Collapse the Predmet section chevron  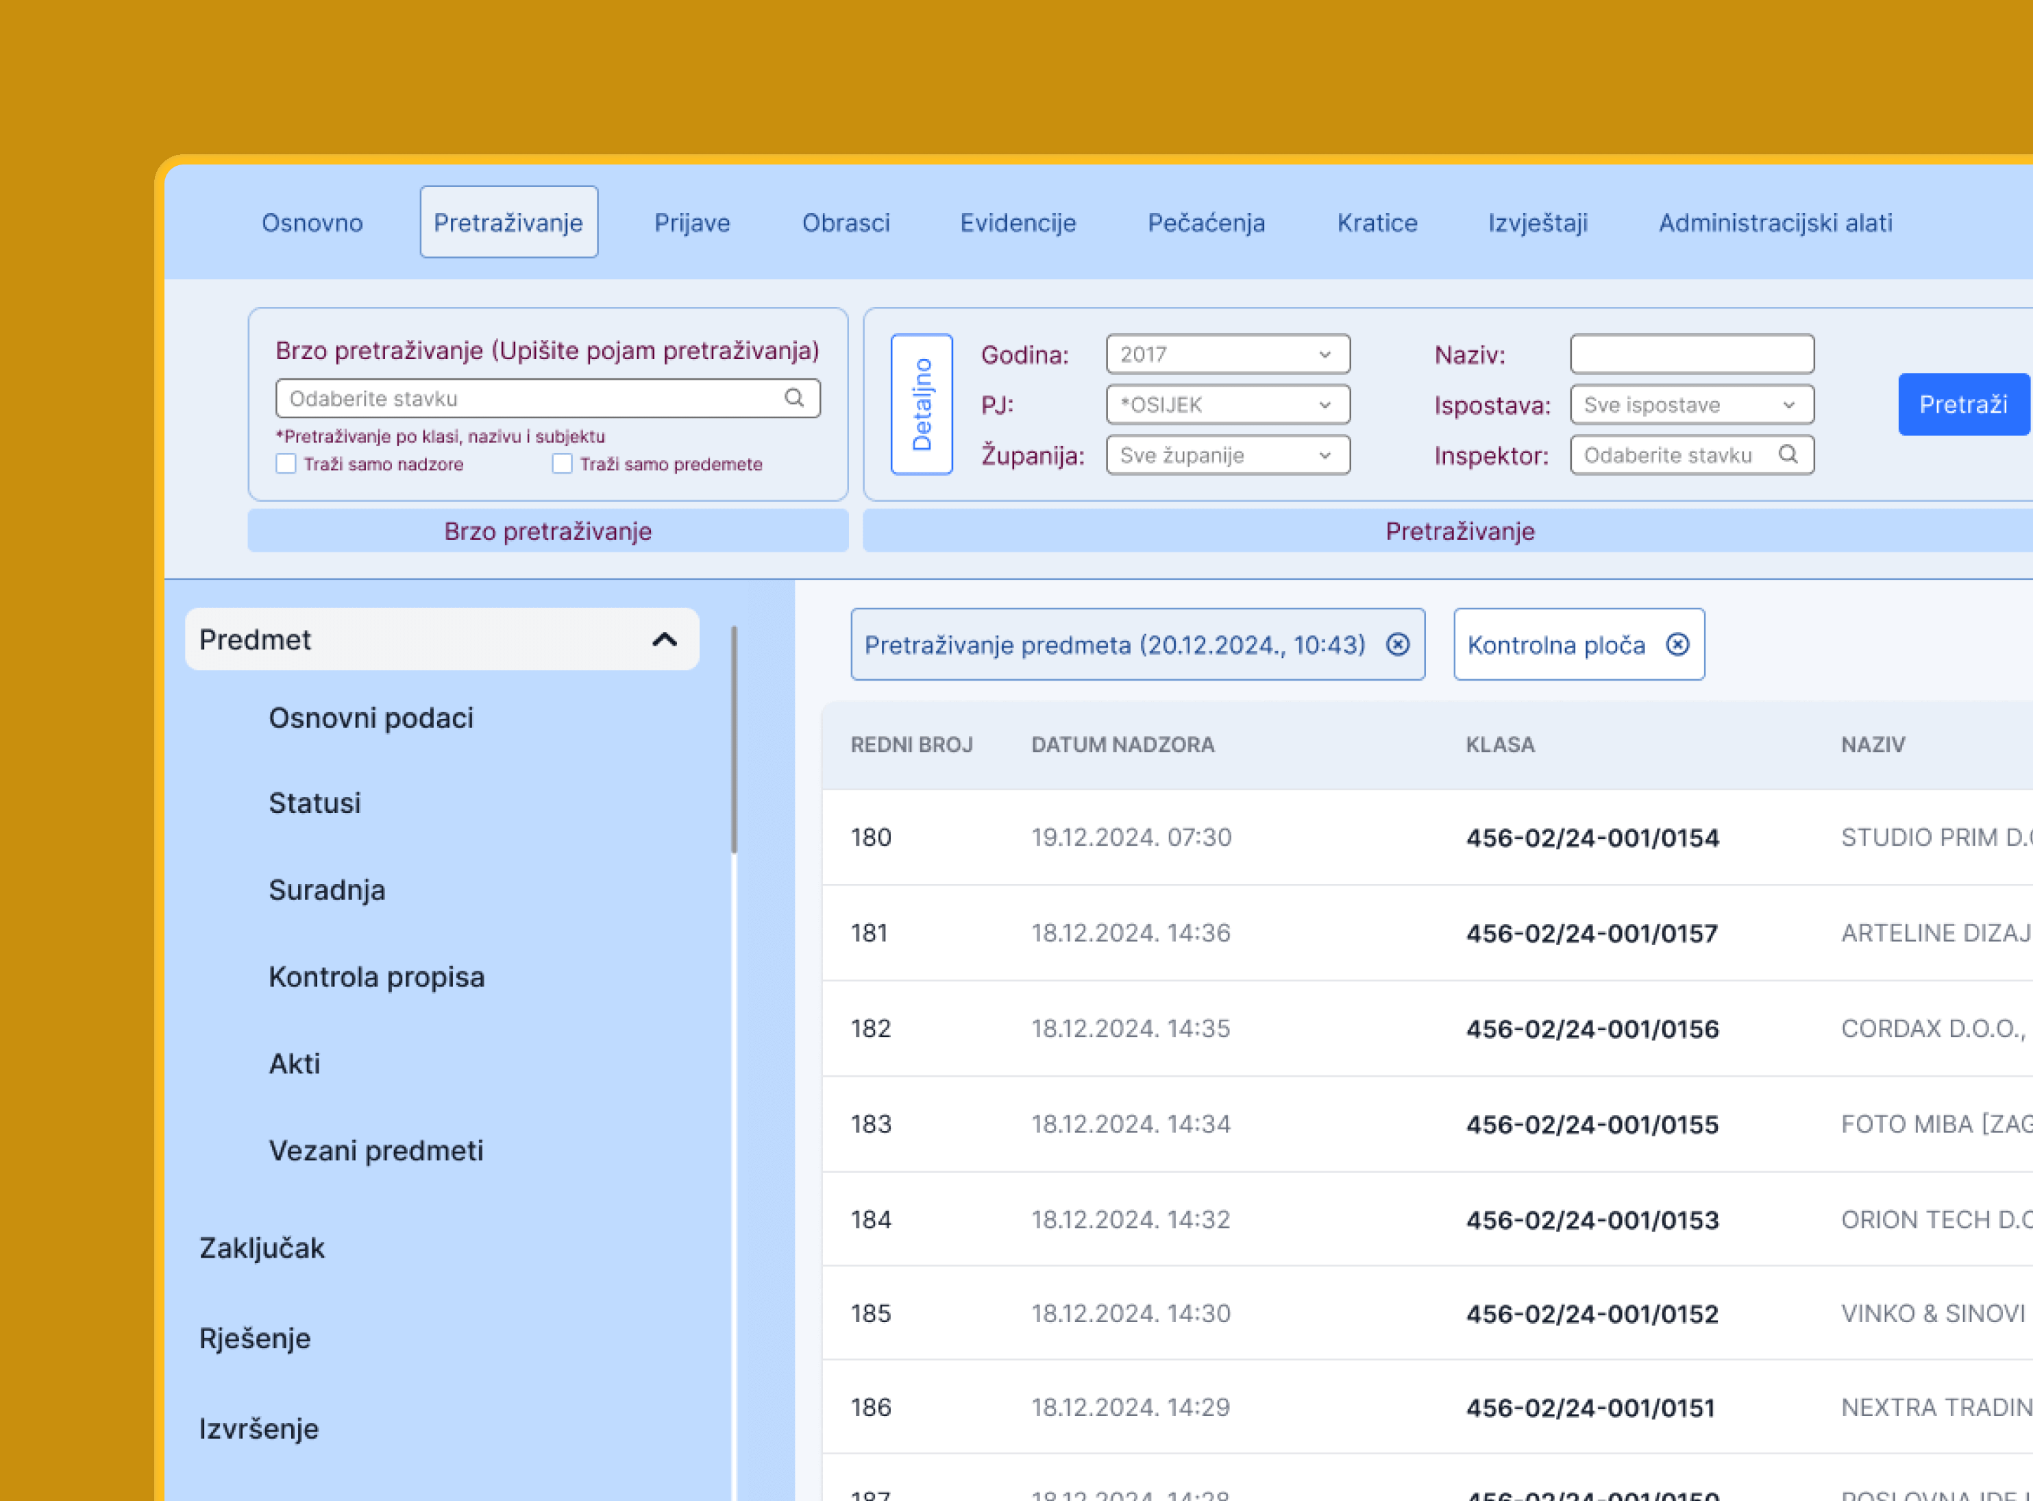click(x=664, y=639)
